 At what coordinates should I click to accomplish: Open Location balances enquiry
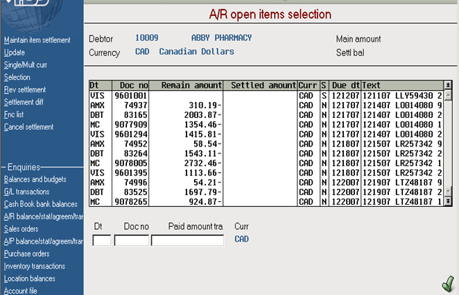[x=30, y=278]
